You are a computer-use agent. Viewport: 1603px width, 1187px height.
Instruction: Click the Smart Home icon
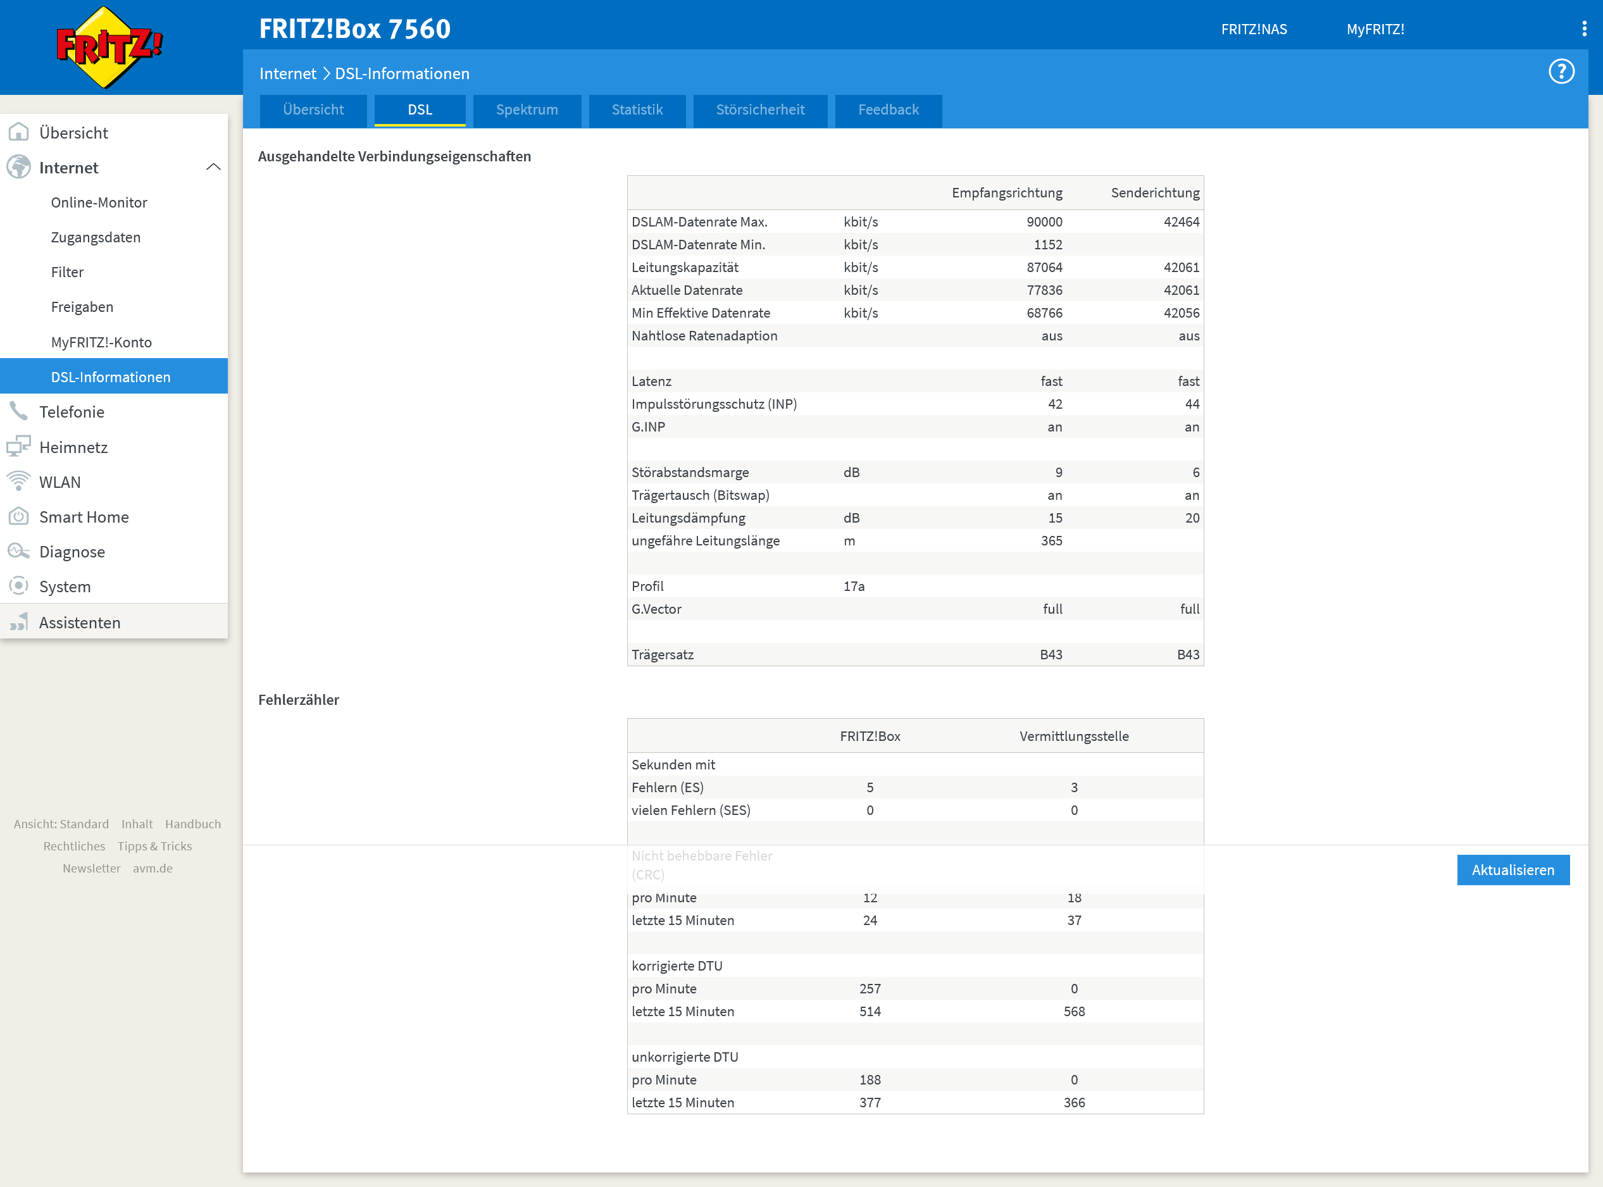click(19, 516)
